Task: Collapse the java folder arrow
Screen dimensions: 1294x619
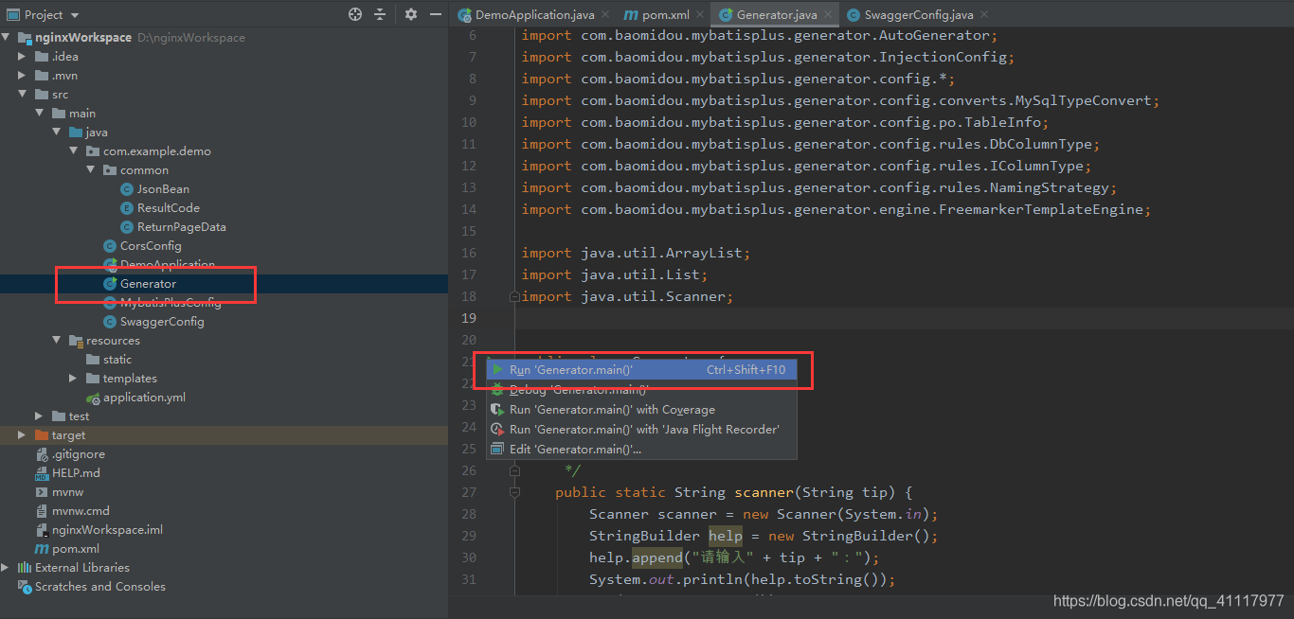Action: [58, 133]
